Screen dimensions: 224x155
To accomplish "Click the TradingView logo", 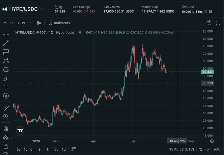I will (20, 130).
